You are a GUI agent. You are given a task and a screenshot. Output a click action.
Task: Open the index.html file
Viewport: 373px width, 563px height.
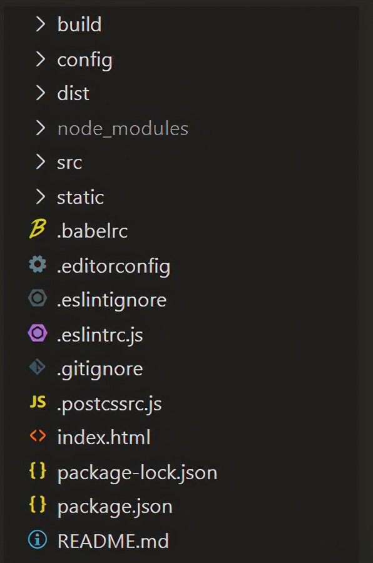tap(104, 437)
